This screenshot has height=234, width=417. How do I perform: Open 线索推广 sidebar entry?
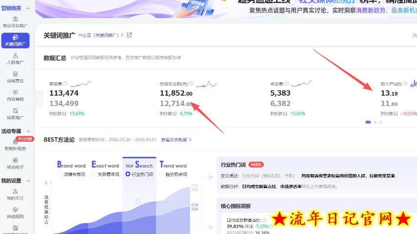[15, 114]
